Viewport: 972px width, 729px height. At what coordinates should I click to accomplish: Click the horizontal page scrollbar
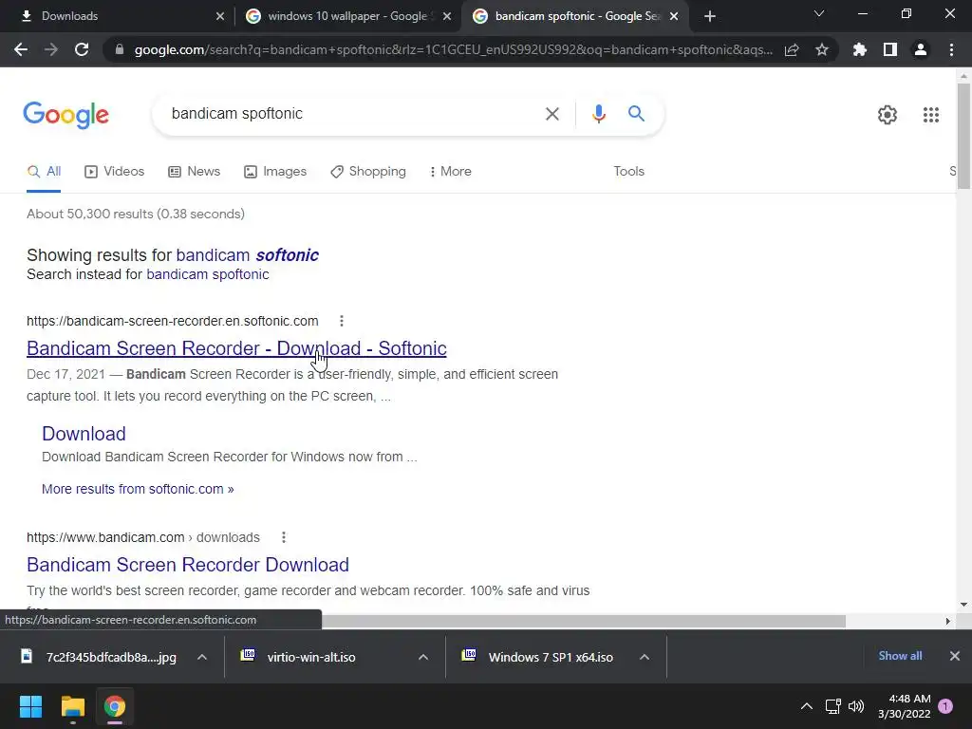(583, 621)
